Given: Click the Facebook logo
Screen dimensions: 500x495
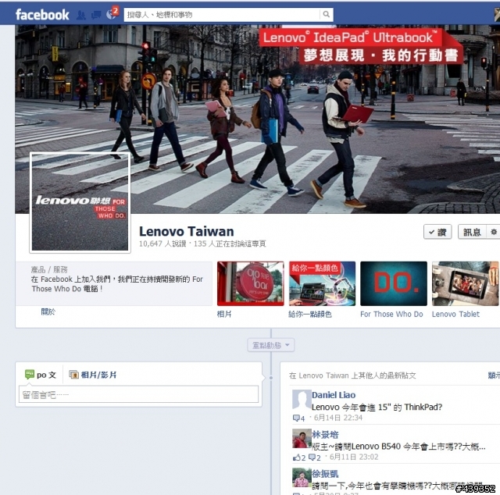Looking at the screenshot, I should pos(42,15).
